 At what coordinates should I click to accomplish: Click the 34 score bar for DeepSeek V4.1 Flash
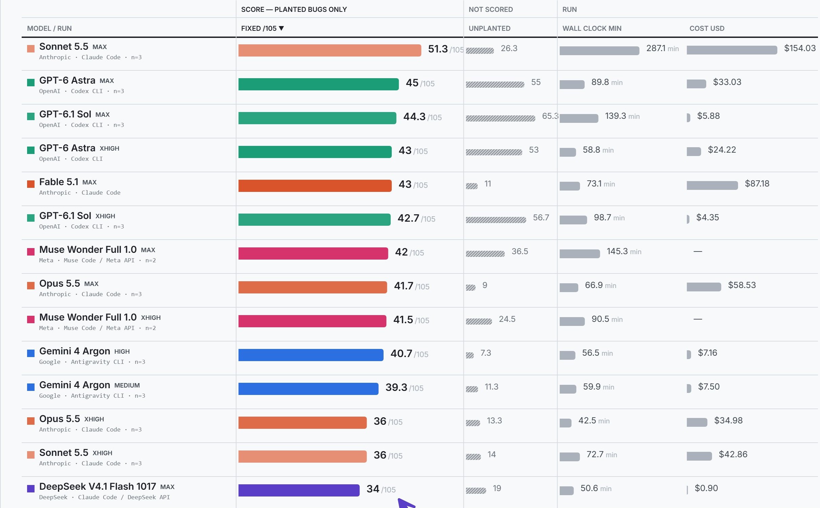pos(299,490)
